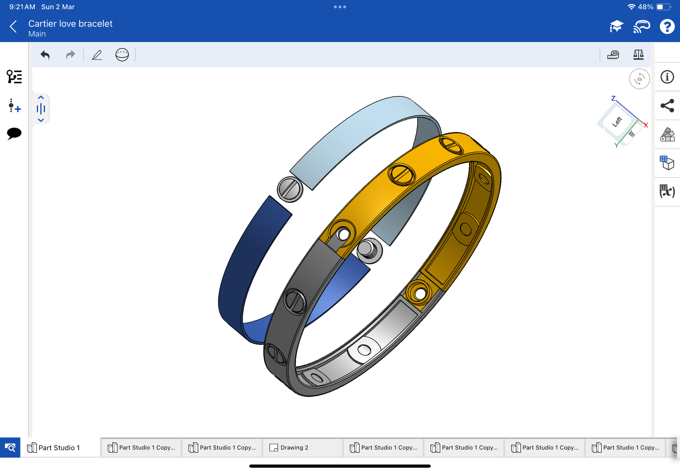680x472 pixels.
Task: Tap the insert feature plus icon
Action: (x=14, y=105)
